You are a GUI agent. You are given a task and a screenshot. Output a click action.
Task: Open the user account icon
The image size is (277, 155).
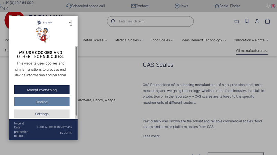pyautogui.click(x=257, y=21)
